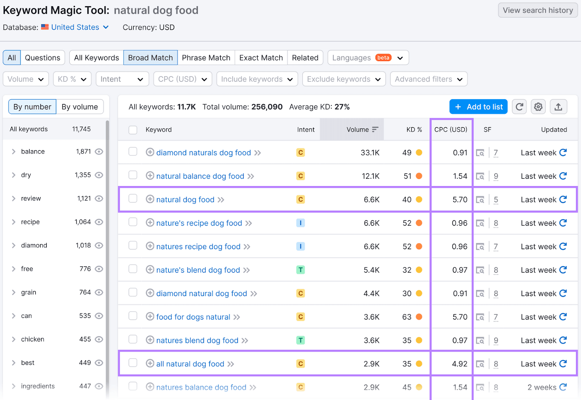
Task: Refresh the keyword report data
Action: tap(519, 106)
